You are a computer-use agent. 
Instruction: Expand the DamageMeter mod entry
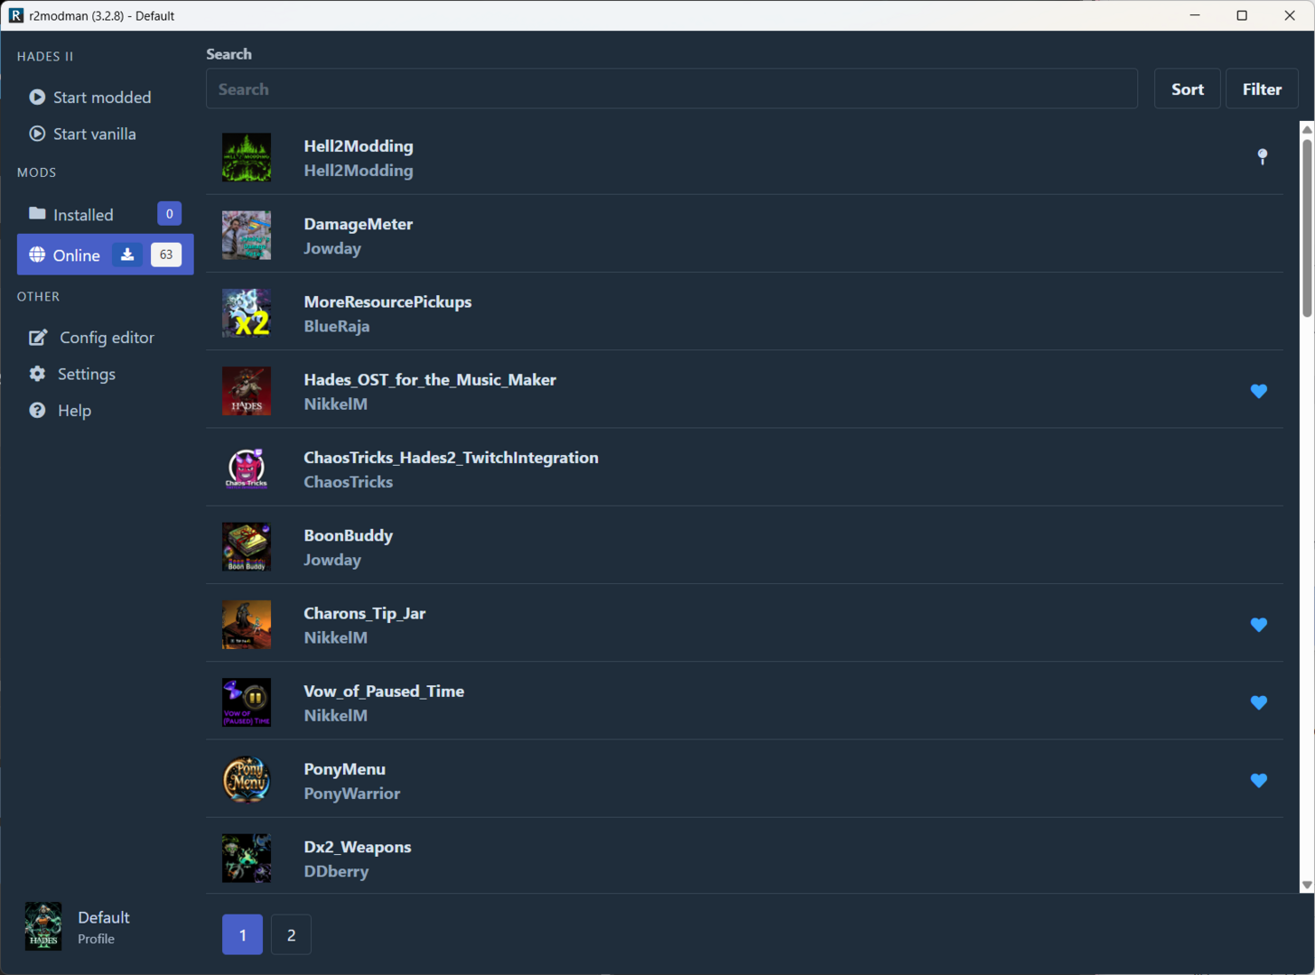click(744, 235)
